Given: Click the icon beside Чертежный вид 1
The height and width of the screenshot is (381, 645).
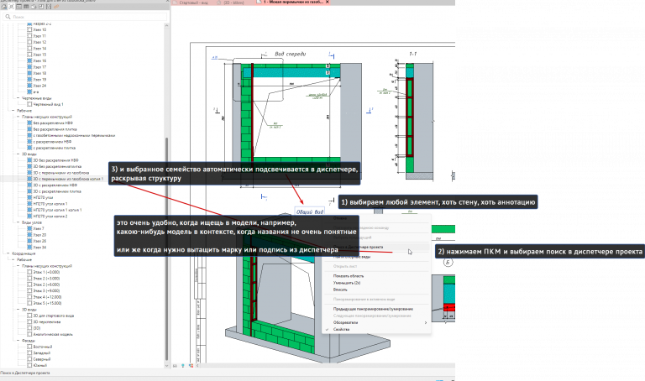Looking at the screenshot, I should [29, 104].
